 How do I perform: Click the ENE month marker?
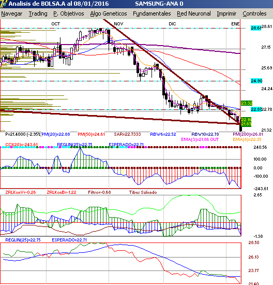pos(235,24)
